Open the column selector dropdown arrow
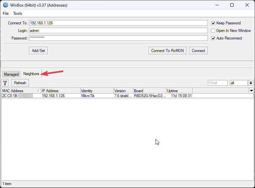The image size is (255, 188). (251, 91)
